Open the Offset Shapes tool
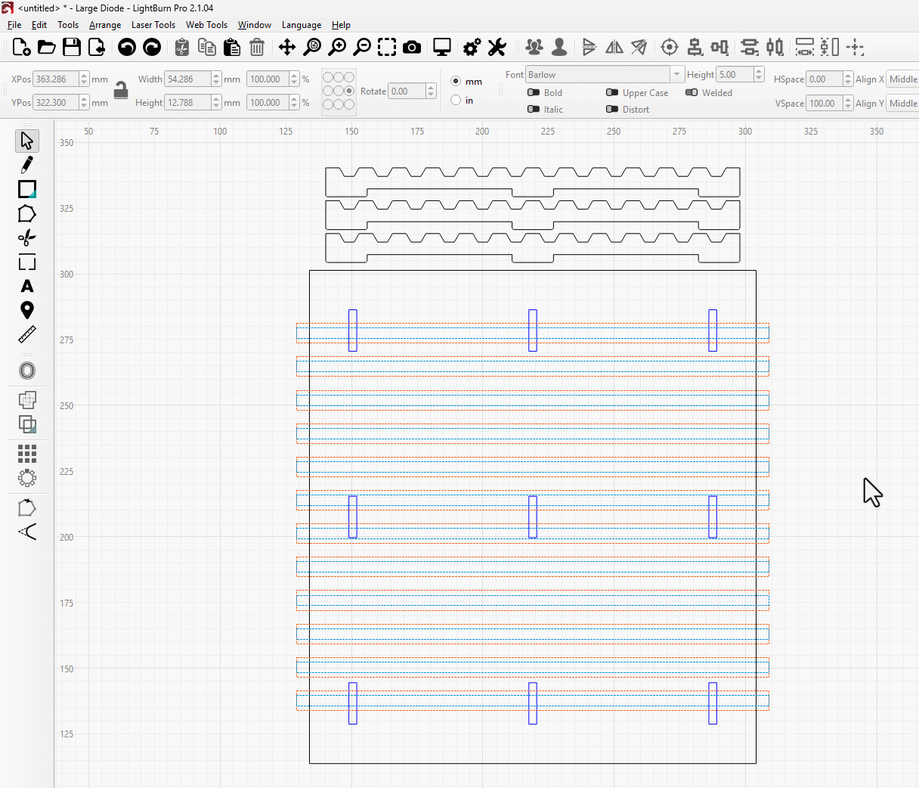919x788 pixels. tap(27, 371)
